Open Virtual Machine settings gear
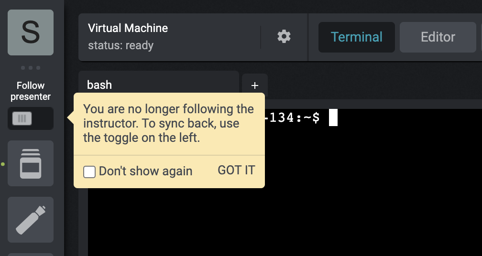The width and height of the screenshot is (482, 256). coord(284,36)
